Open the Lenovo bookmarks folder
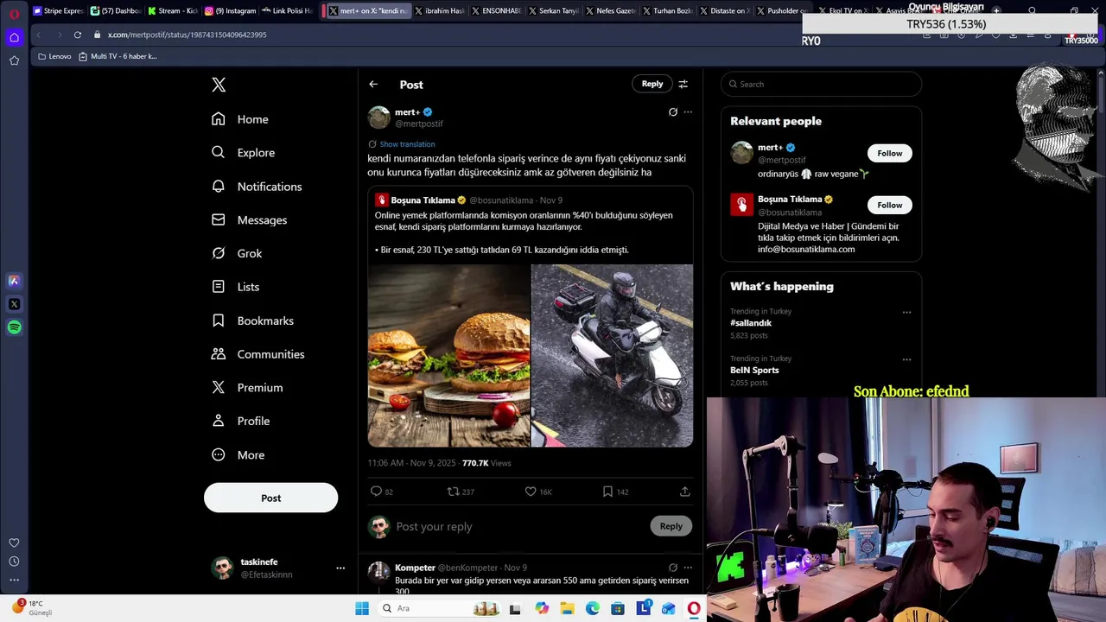The width and height of the screenshot is (1106, 622). 54,56
